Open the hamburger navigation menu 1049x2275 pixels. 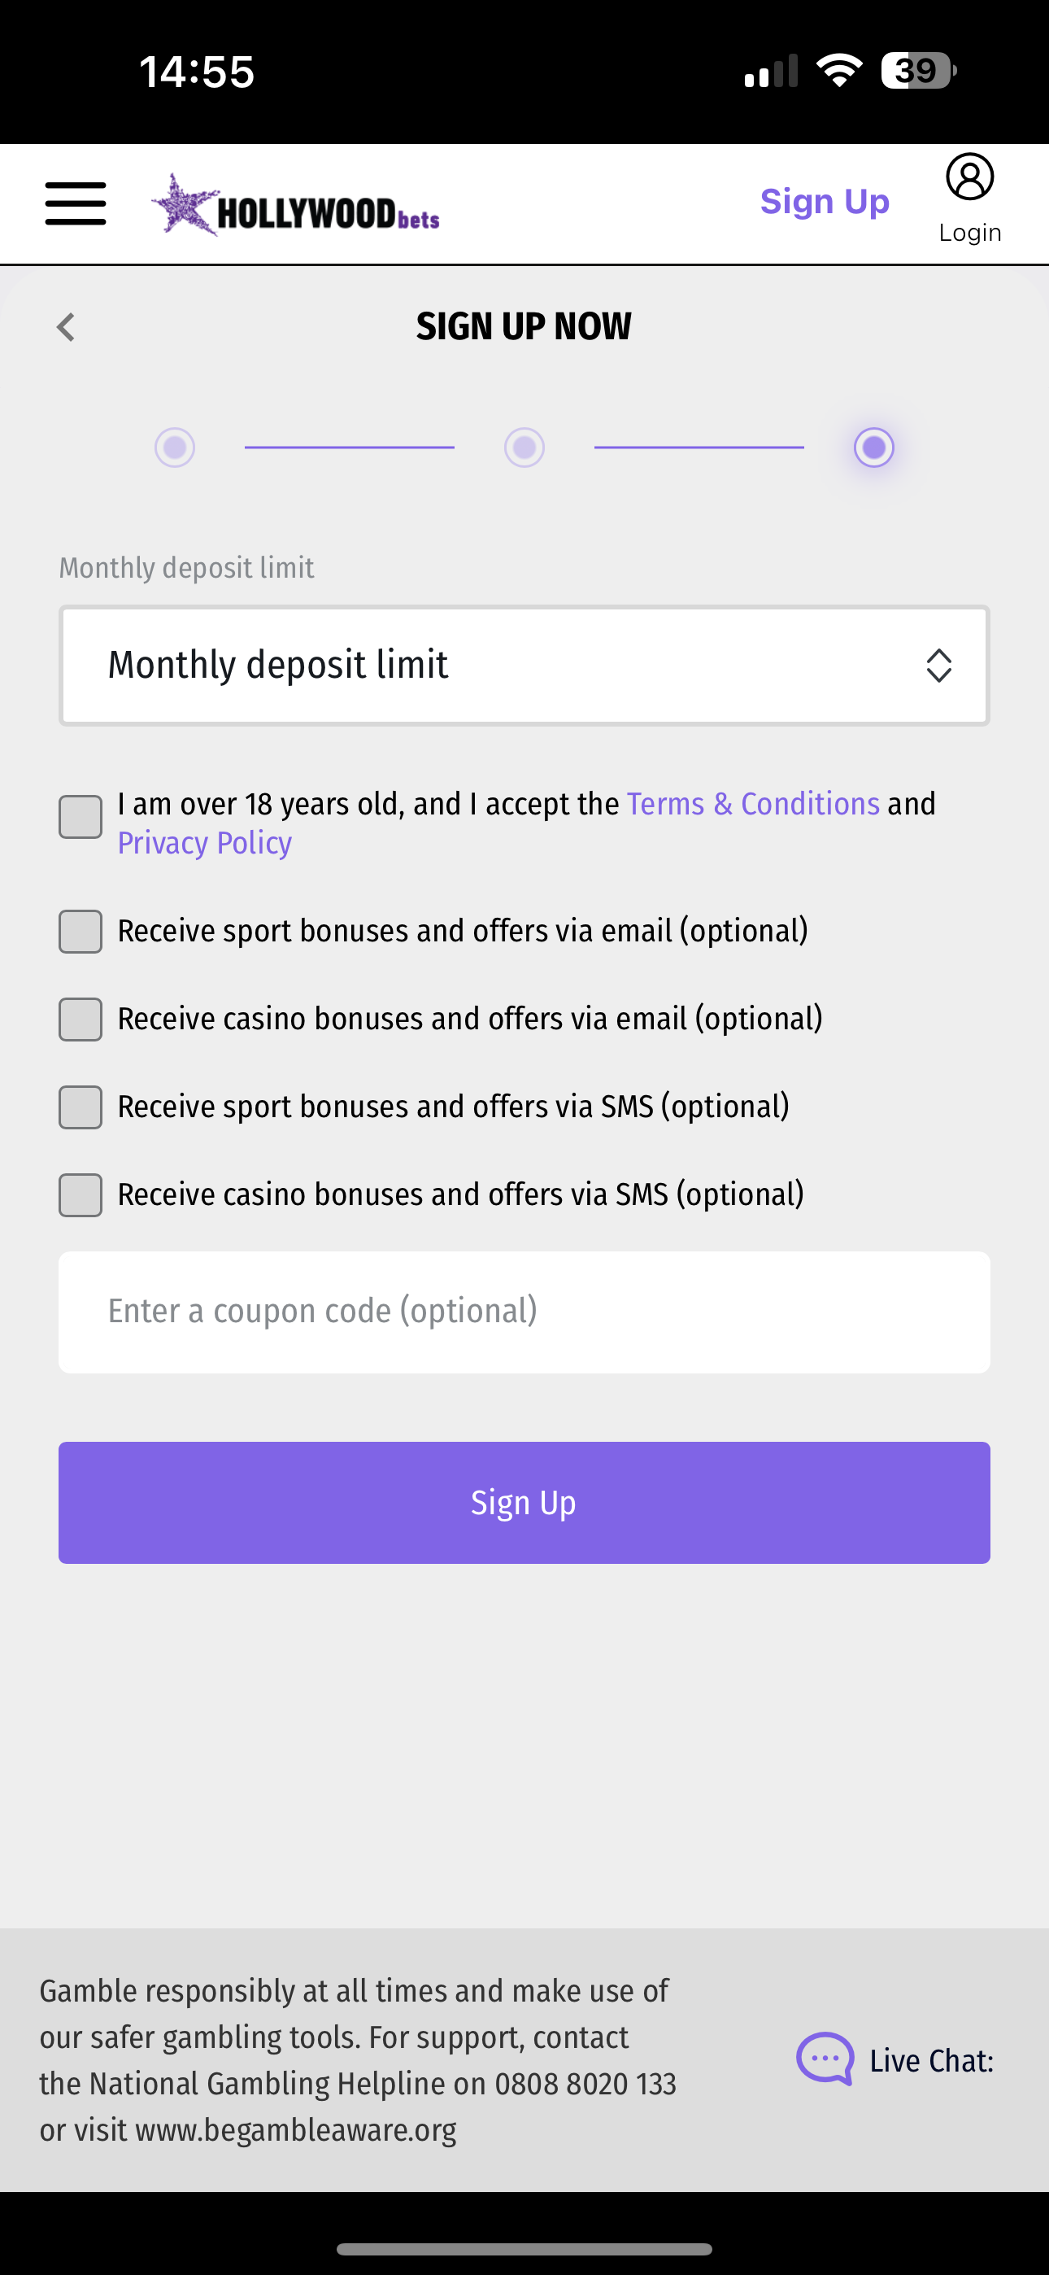75,203
